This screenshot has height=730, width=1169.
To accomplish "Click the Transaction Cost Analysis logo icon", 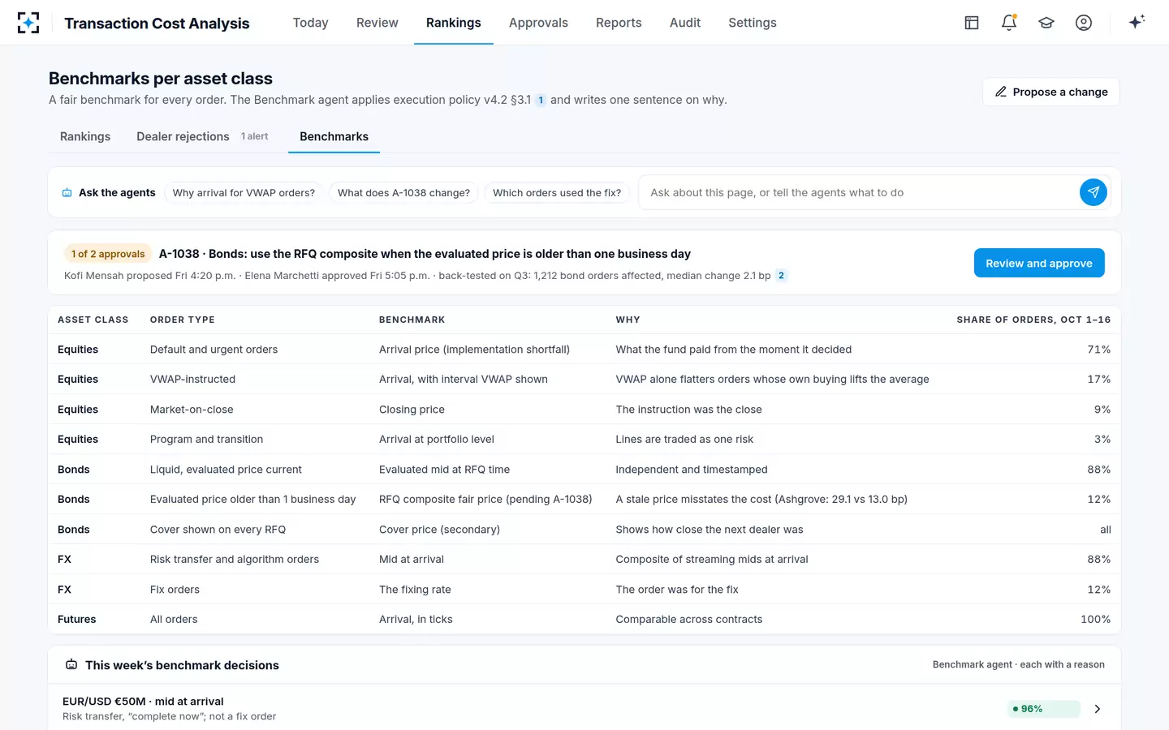I will (x=28, y=23).
